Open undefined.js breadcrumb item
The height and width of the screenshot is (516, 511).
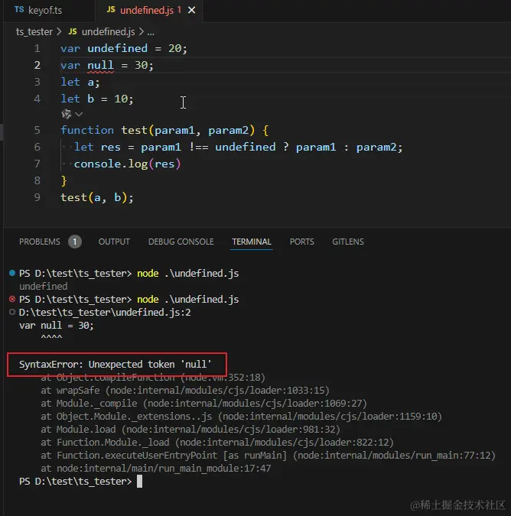(108, 32)
